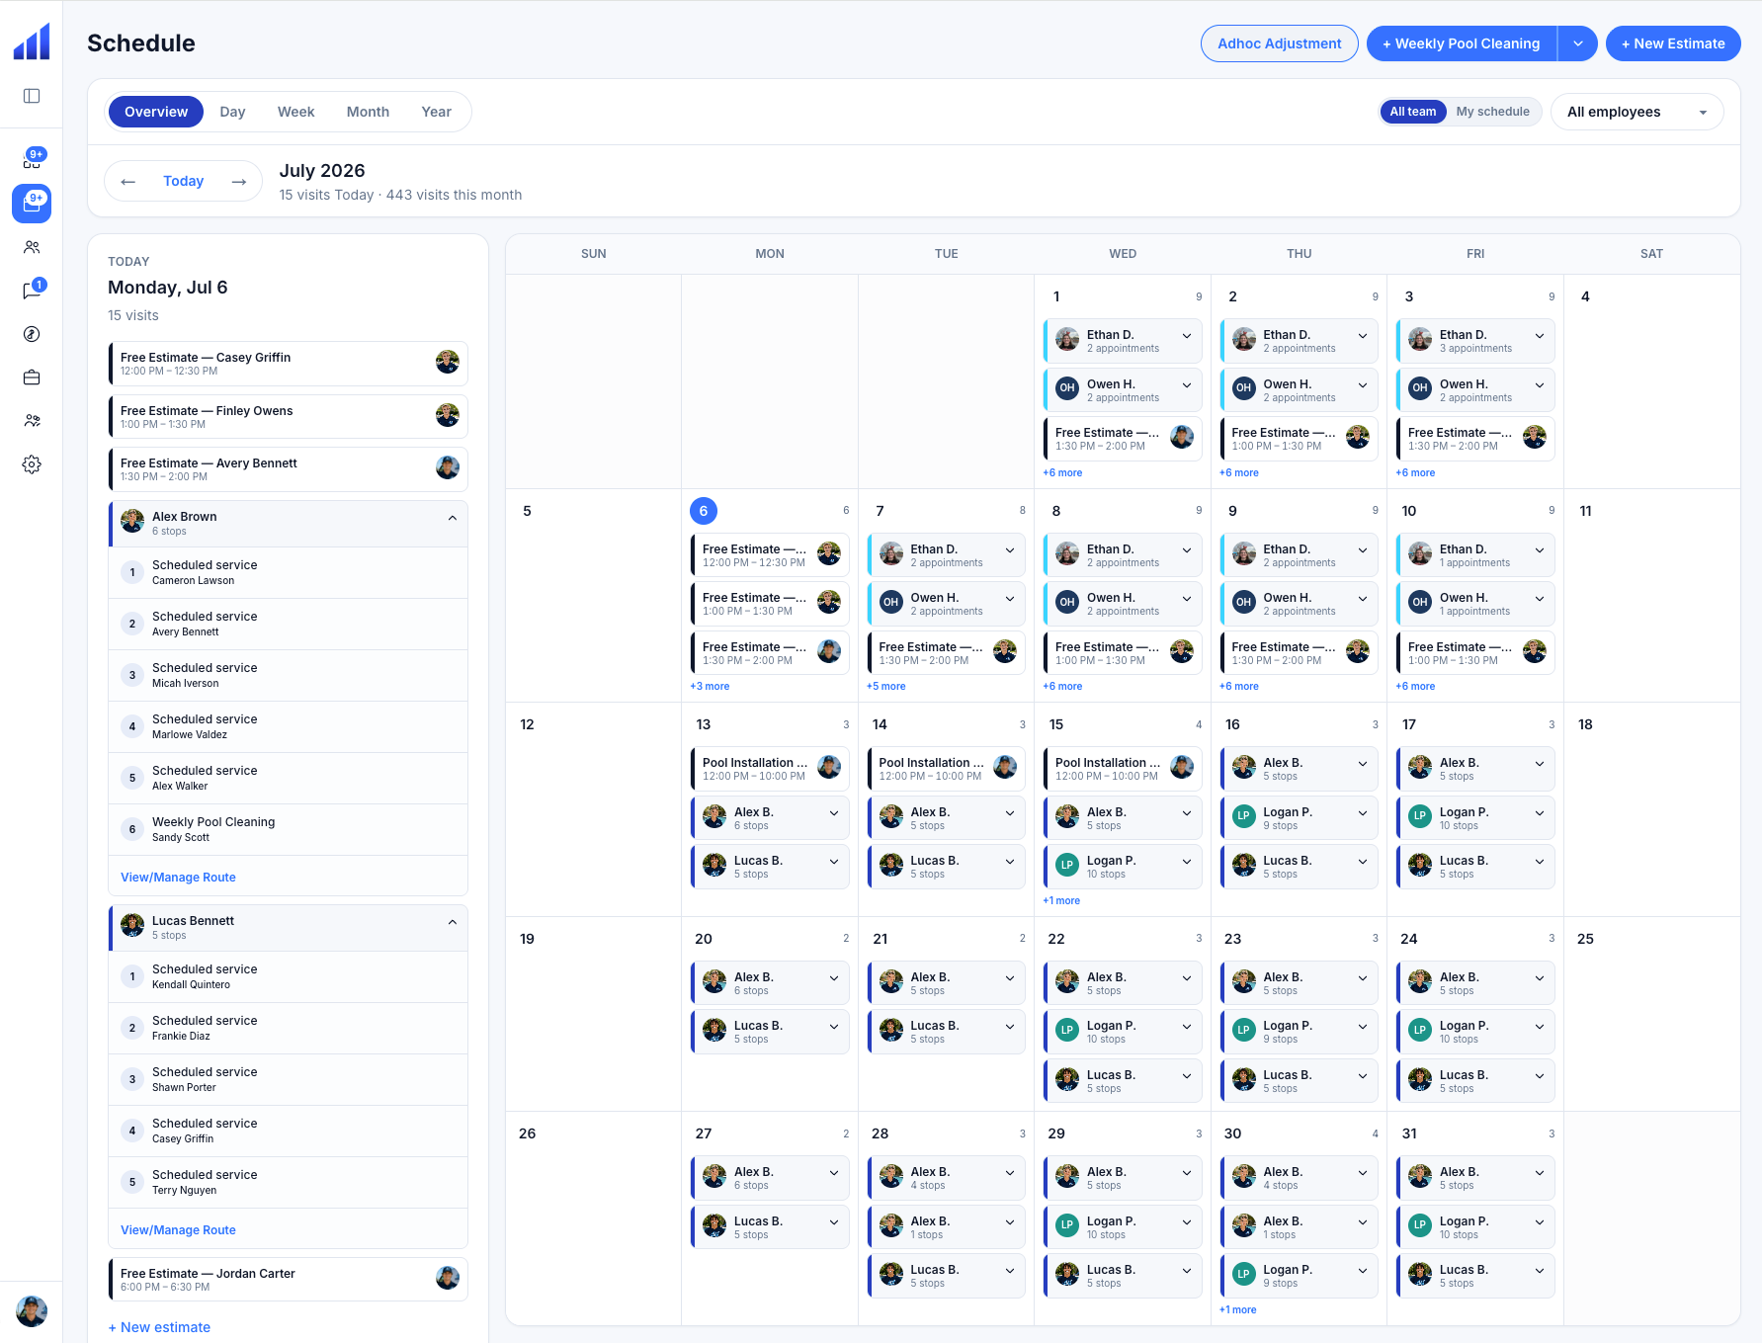1762x1343 pixels.
Task: Go to previous month with left arrow
Action: 128,181
